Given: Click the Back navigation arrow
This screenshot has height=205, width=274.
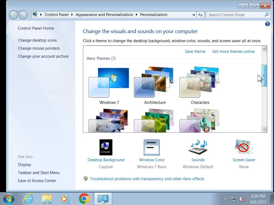Looking at the screenshot, I should pyautogui.click(x=13, y=15).
